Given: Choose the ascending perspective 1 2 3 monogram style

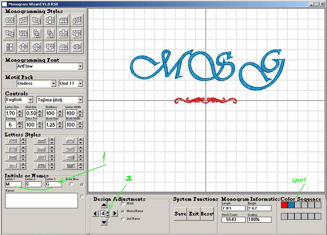Looking at the screenshot, I should click(x=23, y=20).
